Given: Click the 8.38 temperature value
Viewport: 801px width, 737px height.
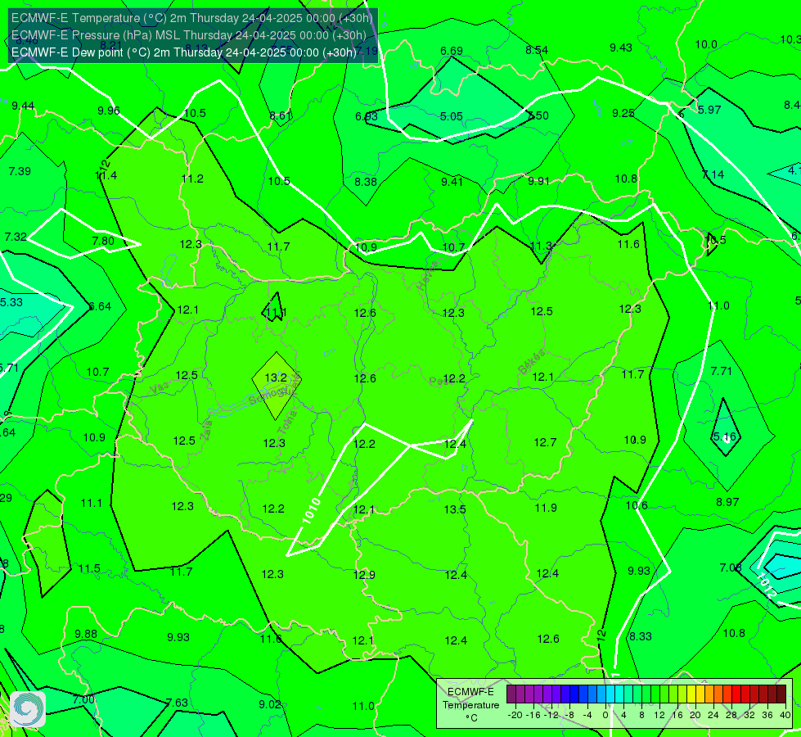Looking at the screenshot, I should pyautogui.click(x=366, y=182).
